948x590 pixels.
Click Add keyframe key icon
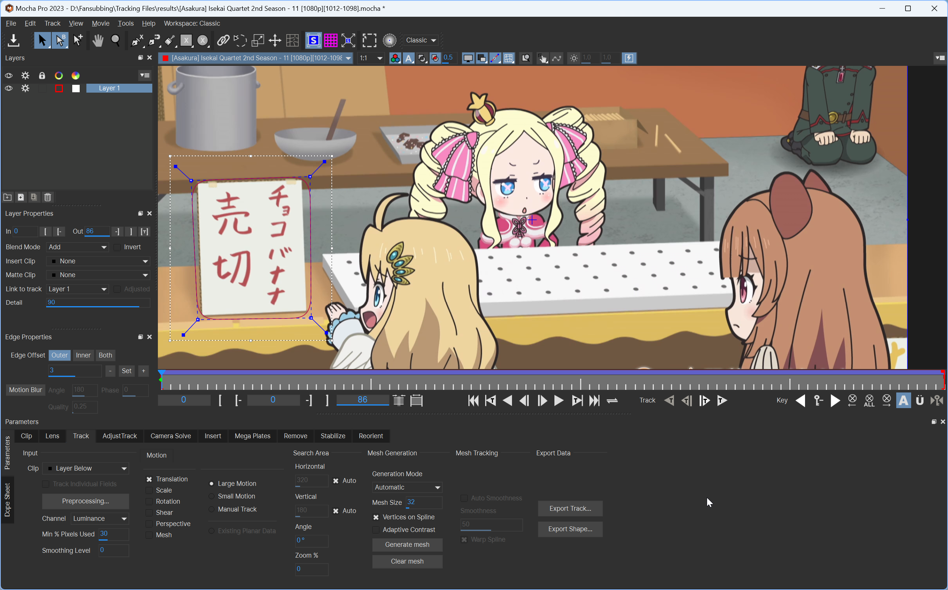pyautogui.click(x=818, y=401)
